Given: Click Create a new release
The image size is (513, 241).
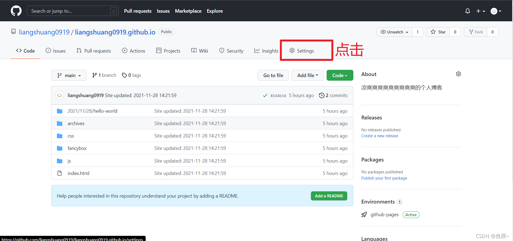Looking at the screenshot, I should pos(380,136).
